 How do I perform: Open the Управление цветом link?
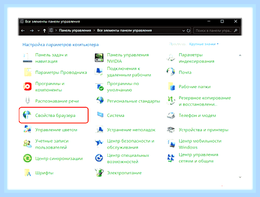coord(56,130)
